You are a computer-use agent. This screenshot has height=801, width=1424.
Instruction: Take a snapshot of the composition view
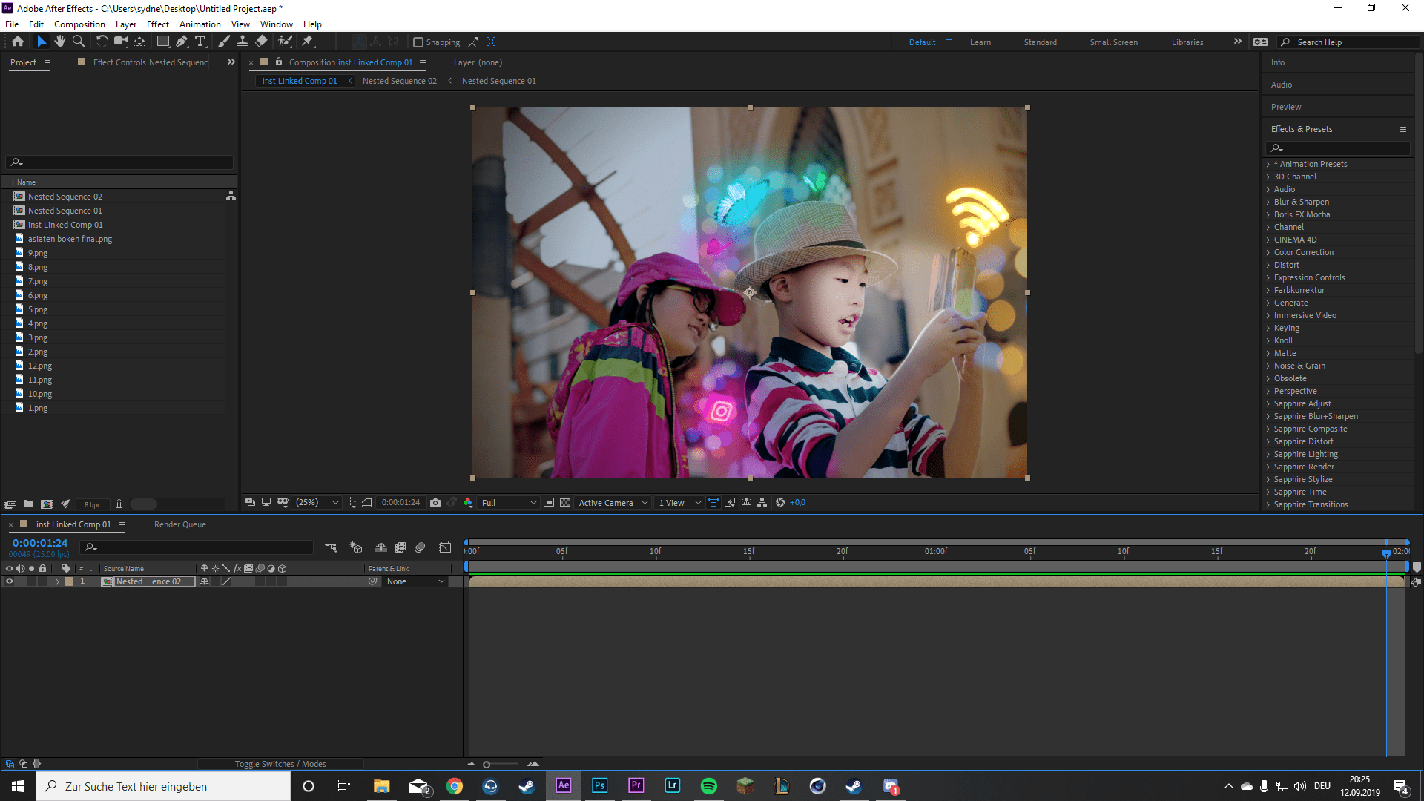tap(435, 502)
